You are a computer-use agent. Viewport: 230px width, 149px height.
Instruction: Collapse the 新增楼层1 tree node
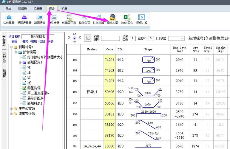coord(16,52)
